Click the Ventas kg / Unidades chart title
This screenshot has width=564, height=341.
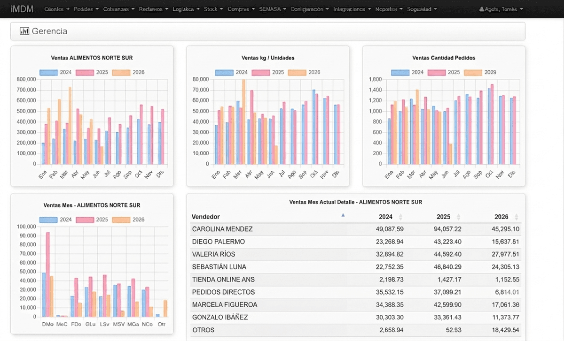tap(268, 58)
